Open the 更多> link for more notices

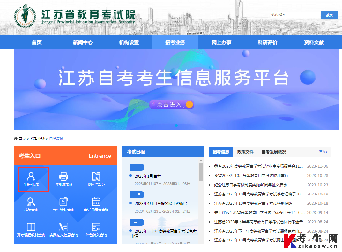323,152
